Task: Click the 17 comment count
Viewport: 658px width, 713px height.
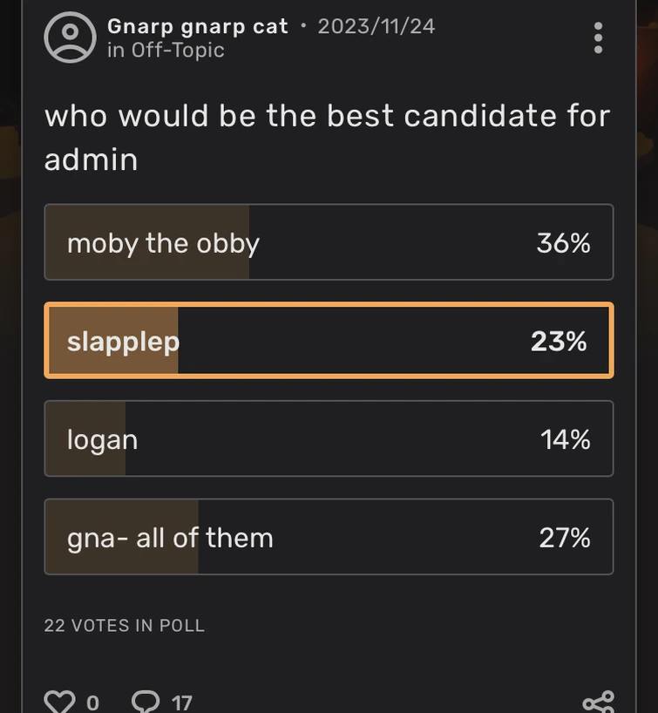Action: point(180,702)
